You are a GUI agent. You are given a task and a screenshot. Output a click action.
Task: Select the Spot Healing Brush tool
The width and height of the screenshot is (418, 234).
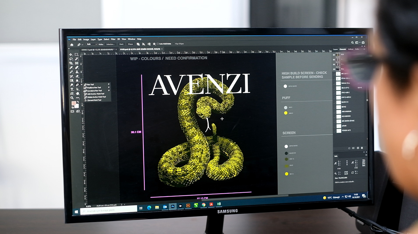(76, 67)
